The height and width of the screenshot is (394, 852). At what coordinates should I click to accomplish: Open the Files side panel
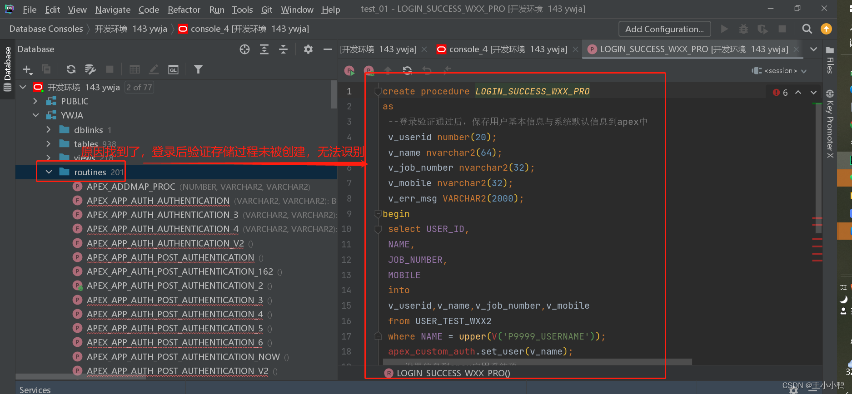[x=830, y=59]
